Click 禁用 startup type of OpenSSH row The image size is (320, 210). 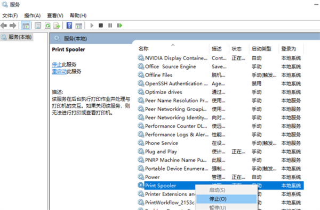pyautogui.click(x=257, y=83)
